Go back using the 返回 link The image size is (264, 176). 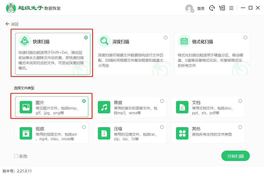coord(12,24)
